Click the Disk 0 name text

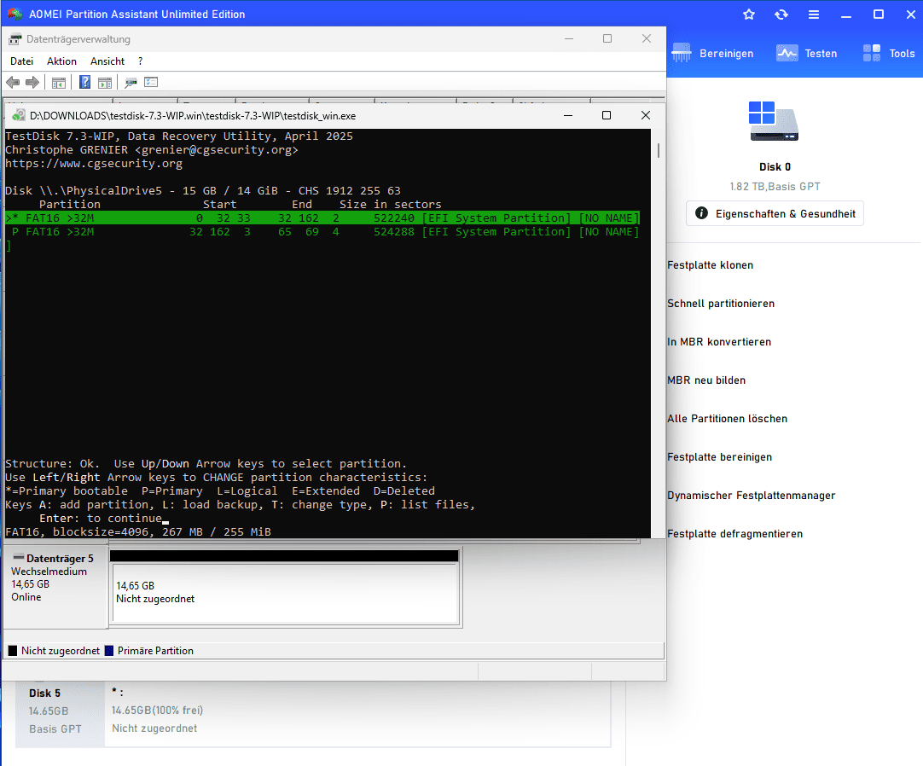pos(775,166)
